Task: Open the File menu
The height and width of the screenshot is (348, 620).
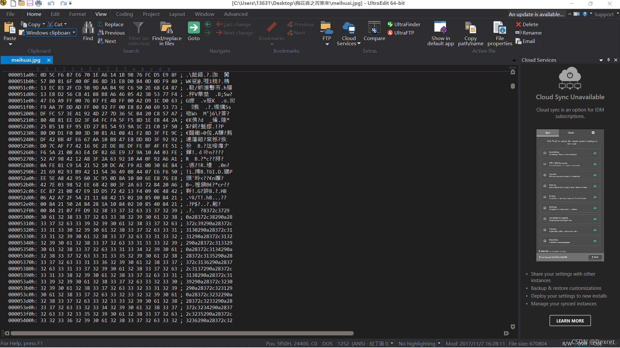Action: click(x=10, y=14)
